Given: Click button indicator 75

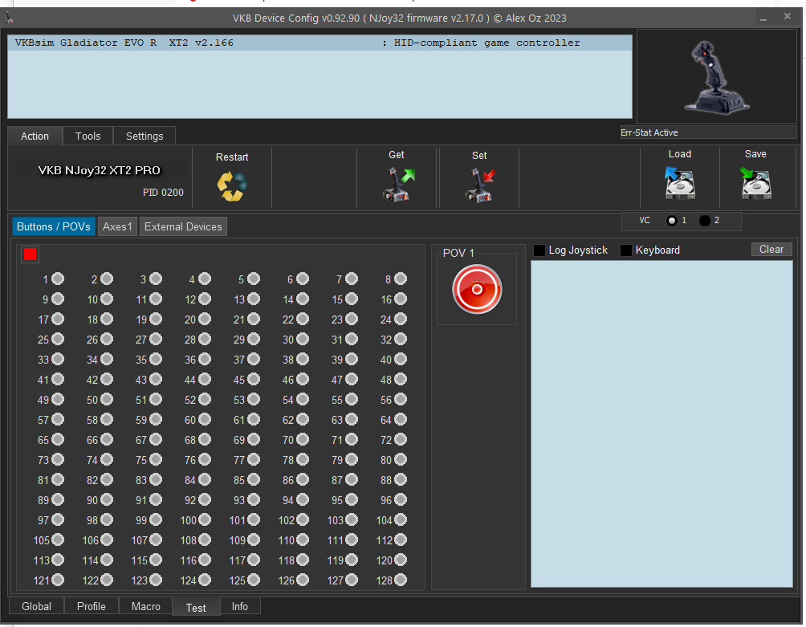Looking at the screenshot, I should click(x=155, y=459).
